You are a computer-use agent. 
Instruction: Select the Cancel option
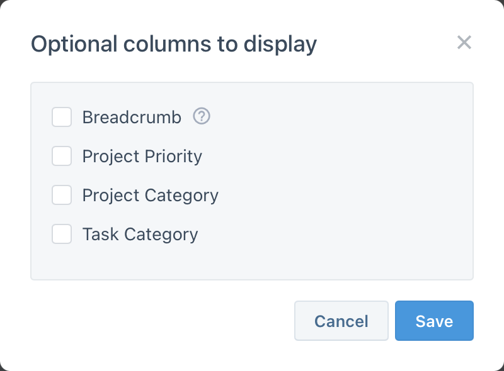(341, 321)
